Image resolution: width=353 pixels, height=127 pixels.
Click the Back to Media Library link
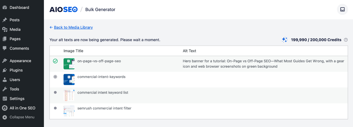pyautogui.click(x=73, y=27)
